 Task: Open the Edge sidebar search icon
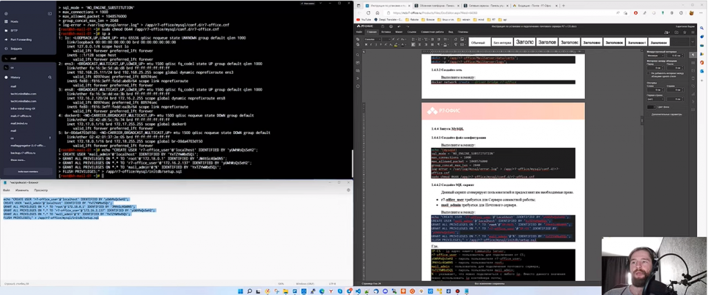coord(702,28)
